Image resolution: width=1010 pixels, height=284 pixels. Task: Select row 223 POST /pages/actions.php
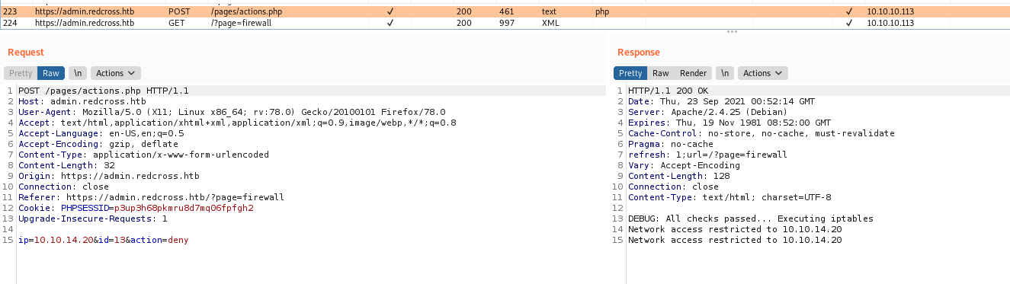coord(505,12)
